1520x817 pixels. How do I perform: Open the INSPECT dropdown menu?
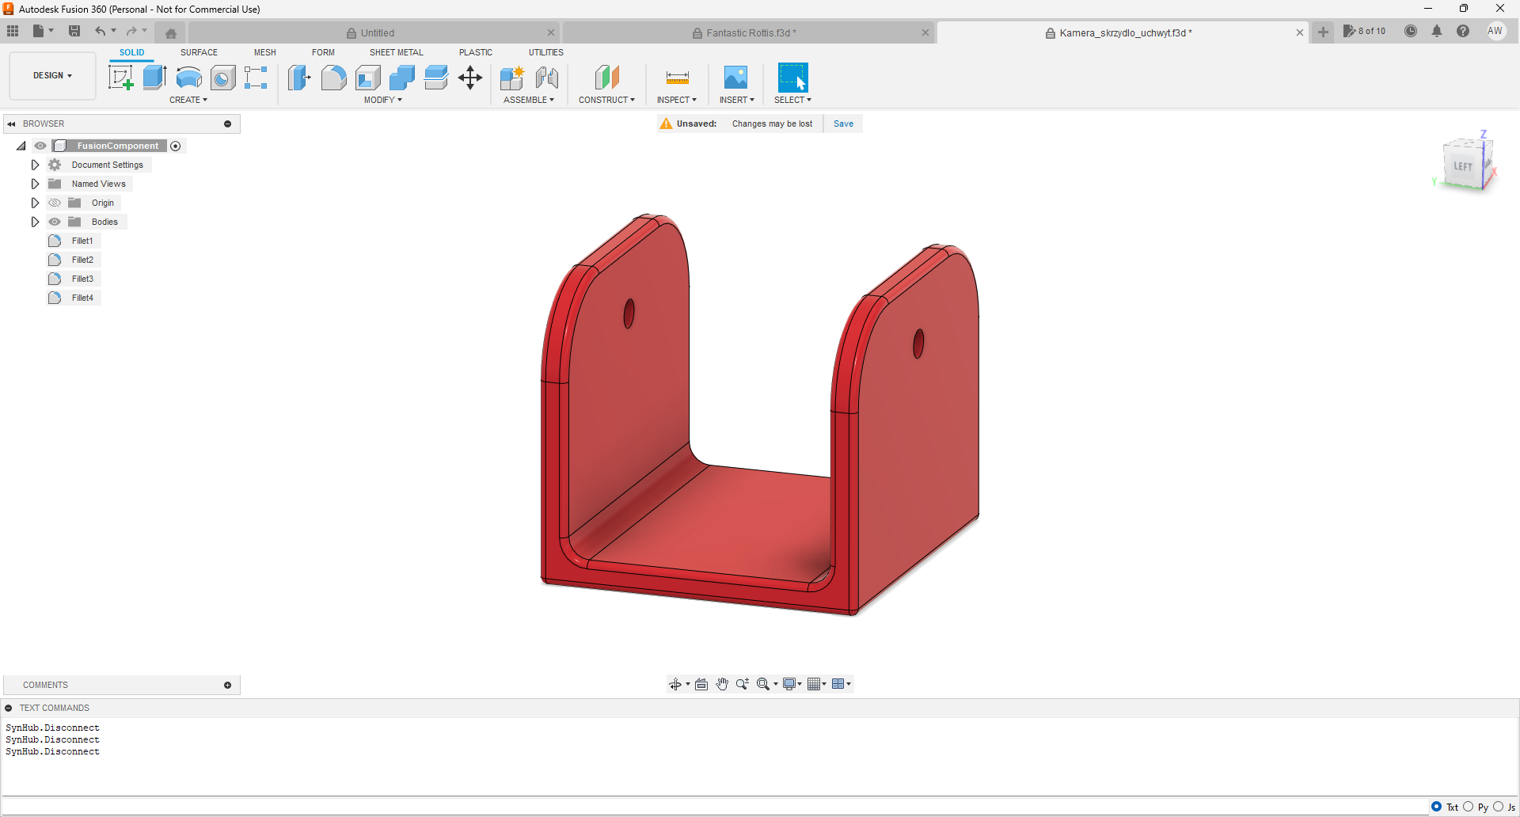677,100
